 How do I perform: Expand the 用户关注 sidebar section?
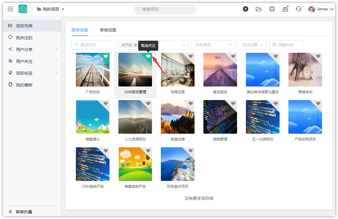tap(32, 61)
